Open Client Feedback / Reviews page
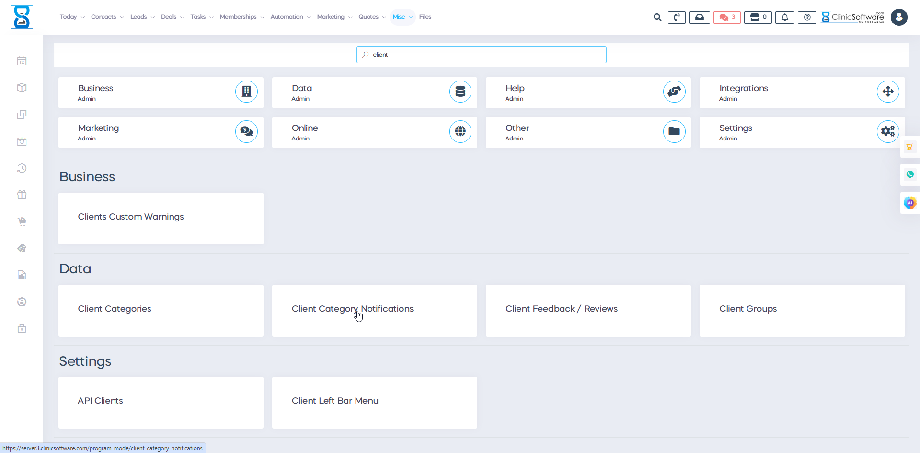Screen dimensions: 920x453 click(561, 309)
